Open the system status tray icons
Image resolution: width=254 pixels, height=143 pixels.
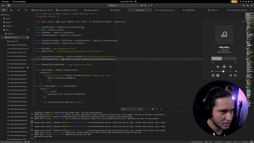point(246,2)
